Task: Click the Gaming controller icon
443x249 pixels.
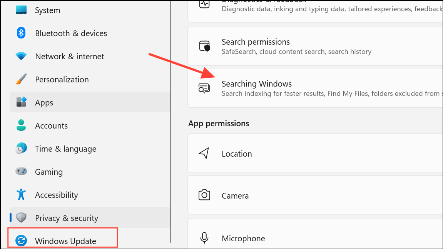Action: click(21, 171)
